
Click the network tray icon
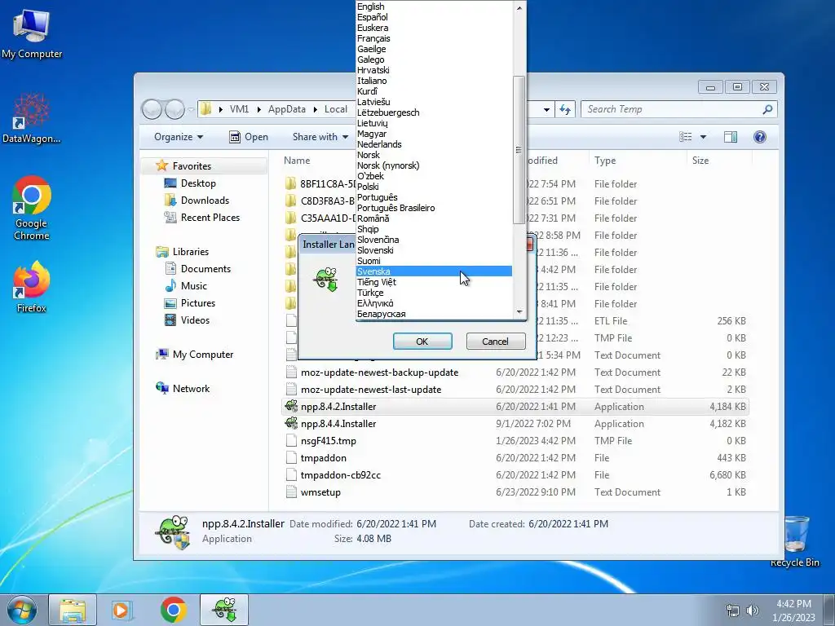[x=733, y=610]
